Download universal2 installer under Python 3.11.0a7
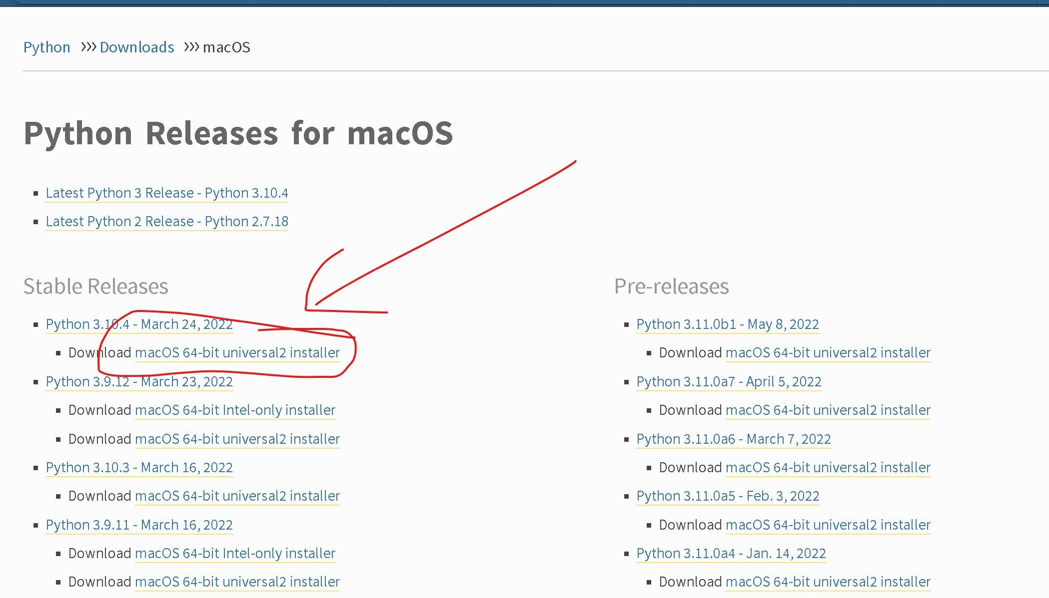1049x598 pixels. click(x=828, y=410)
